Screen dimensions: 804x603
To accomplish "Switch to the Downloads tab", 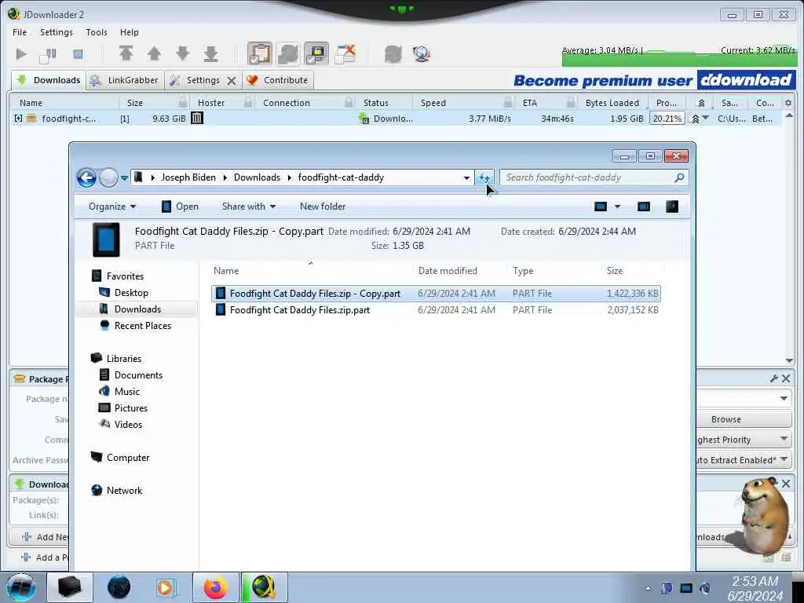I will tap(49, 80).
